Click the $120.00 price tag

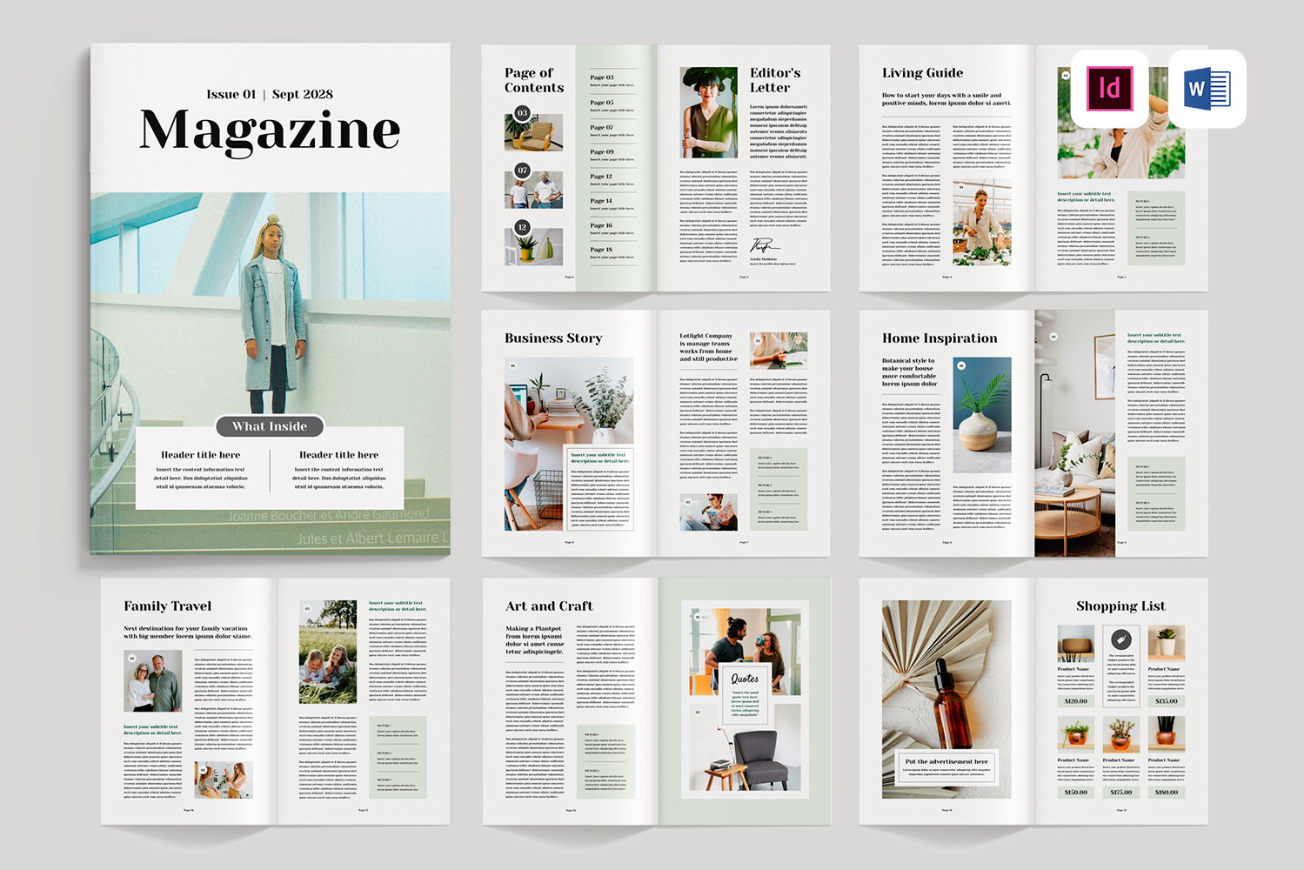(1075, 700)
